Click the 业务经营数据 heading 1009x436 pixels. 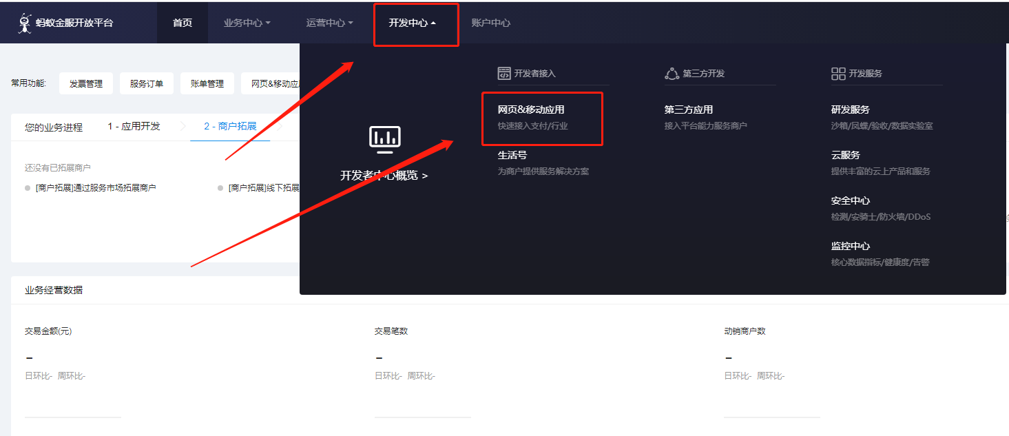(x=54, y=290)
